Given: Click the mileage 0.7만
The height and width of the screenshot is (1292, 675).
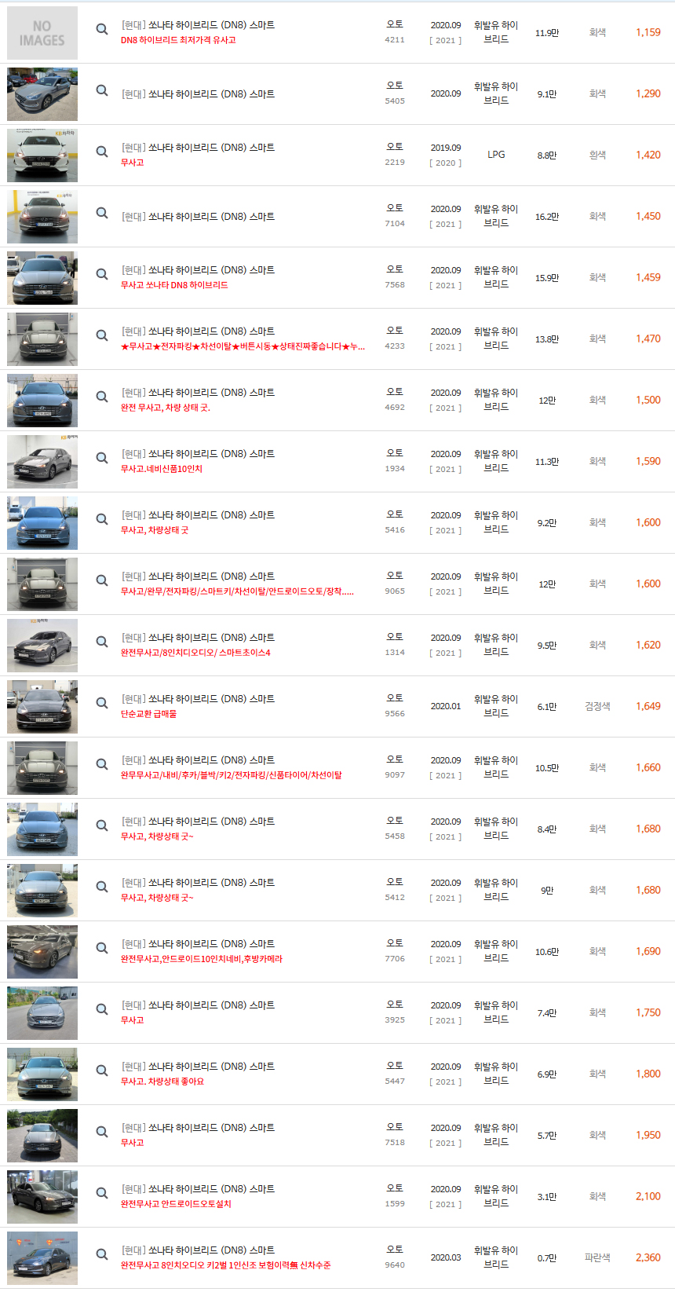Looking at the screenshot, I should pos(547,1258).
